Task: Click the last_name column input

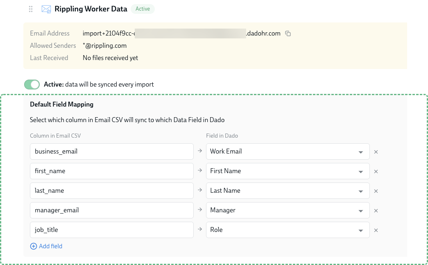Action: click(112, 191)
